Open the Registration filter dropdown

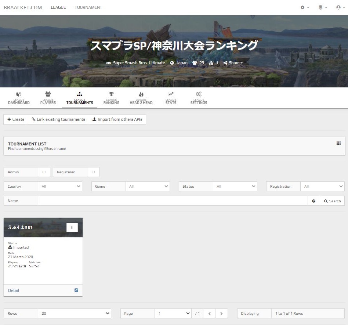(322, 187)
